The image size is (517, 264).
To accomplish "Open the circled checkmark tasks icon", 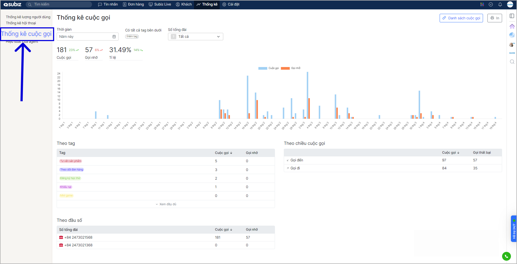I will coord(491,4).
